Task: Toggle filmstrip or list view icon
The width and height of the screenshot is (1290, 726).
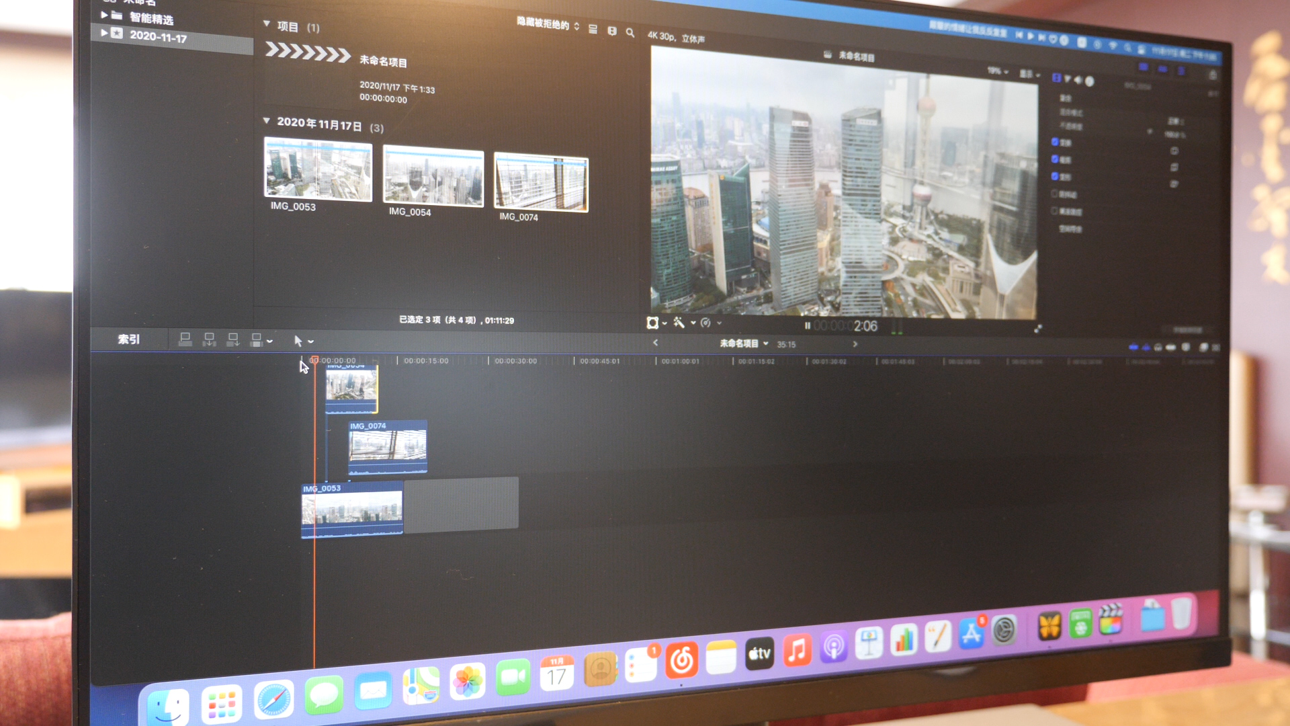Action: coord(593,30)
